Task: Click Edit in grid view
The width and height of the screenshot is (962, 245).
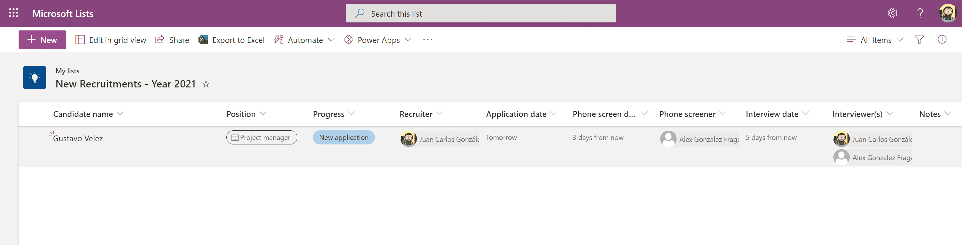Action: coord(111,39)
